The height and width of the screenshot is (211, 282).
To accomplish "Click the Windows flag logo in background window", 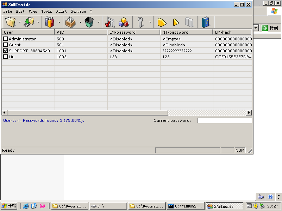I will coord(274,11).
